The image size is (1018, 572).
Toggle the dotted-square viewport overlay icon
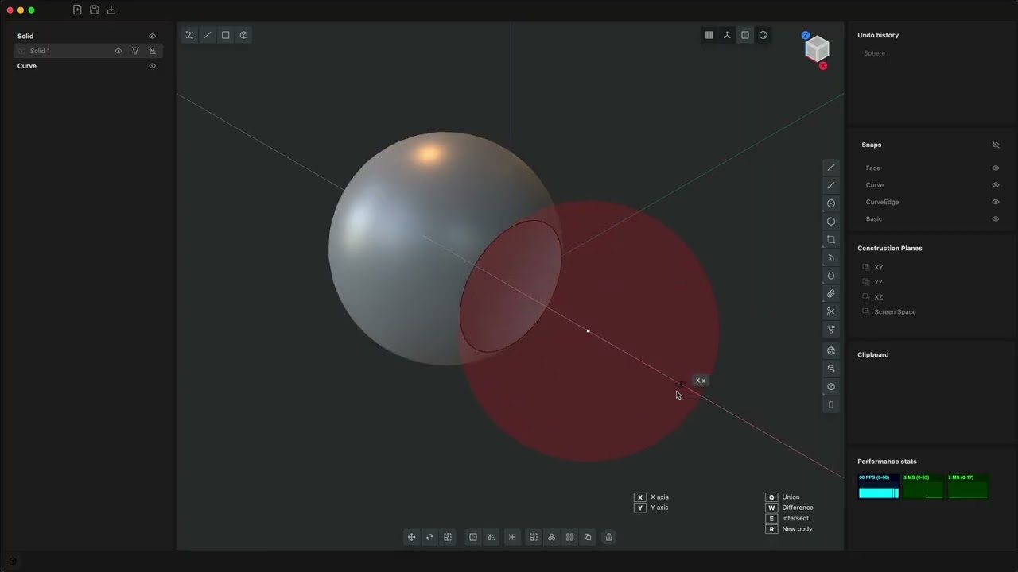pyautogui.click(x=745, y=35)
